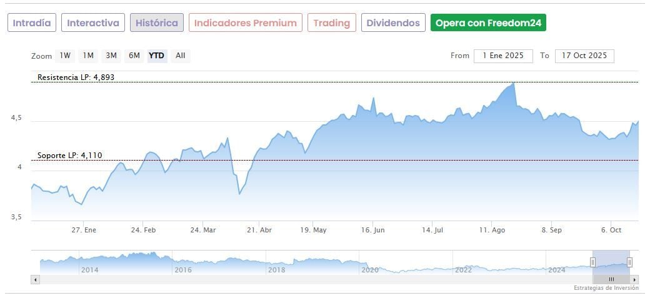This screenshot has width=650, height=298.
Task: Open the Indicadores Premium tab
Action: [x=245, y=23]
